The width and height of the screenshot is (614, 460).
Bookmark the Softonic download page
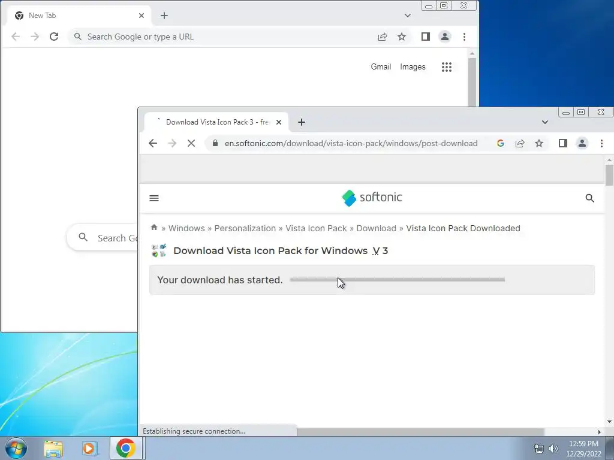pos(539,144)
